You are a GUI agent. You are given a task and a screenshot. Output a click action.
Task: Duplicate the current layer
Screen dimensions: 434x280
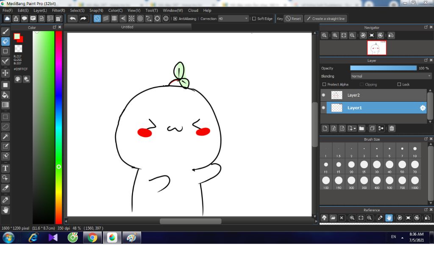372,128
